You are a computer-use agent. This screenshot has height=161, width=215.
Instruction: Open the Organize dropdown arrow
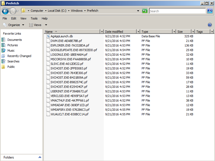click(x=23, y=25)
